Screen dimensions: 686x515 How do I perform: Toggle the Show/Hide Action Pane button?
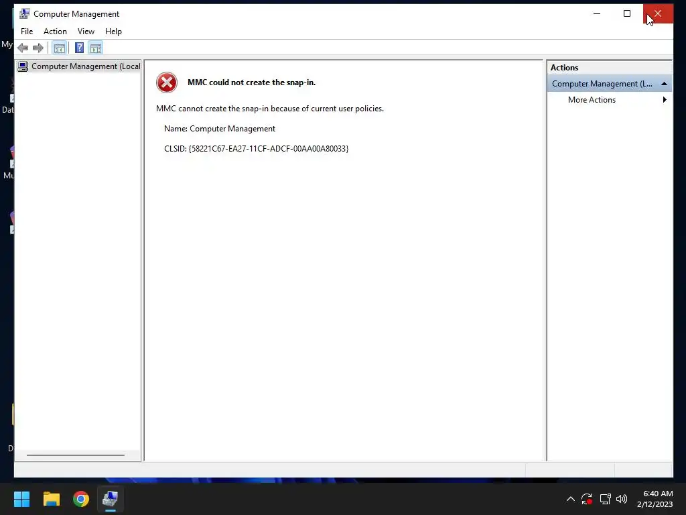pos(95,48)
